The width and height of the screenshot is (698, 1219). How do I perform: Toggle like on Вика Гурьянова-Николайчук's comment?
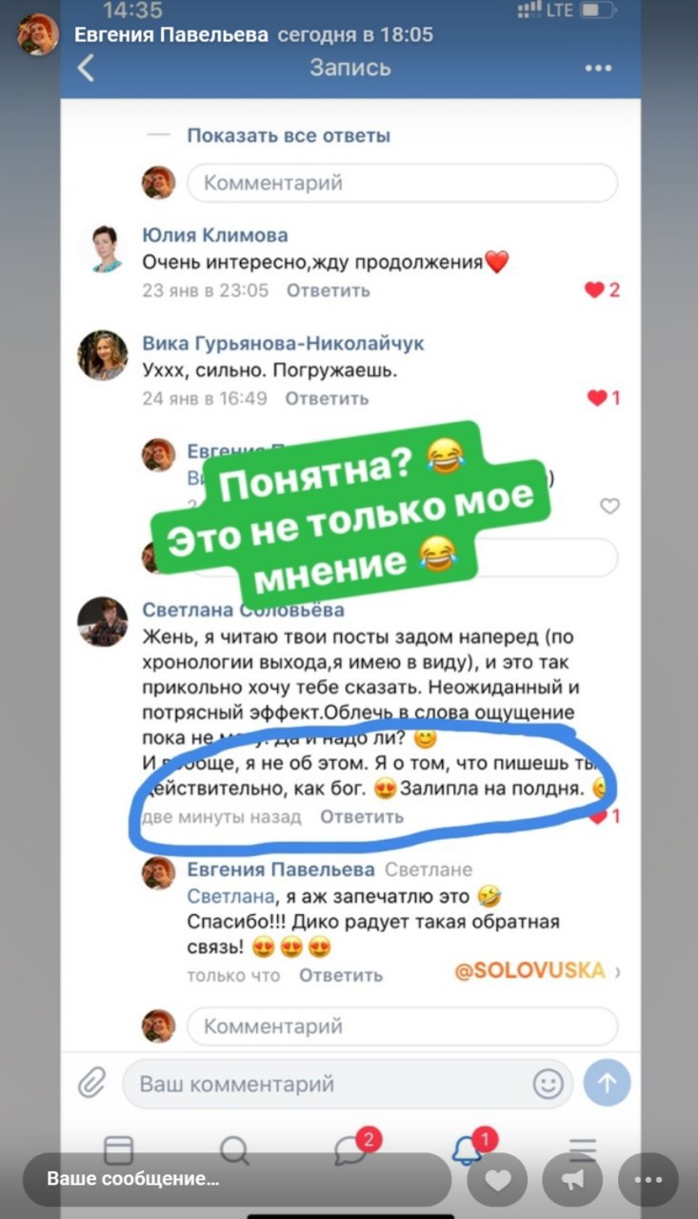(x=604, y=398)
